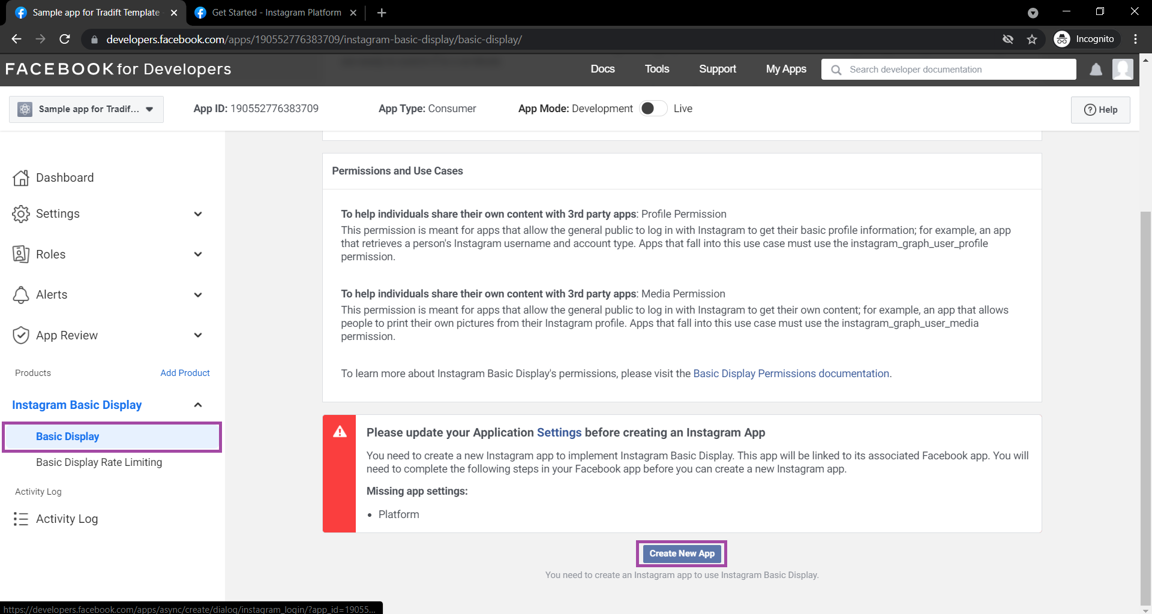This screenshot has height=614, width=1152.
Task: Click the Settings gear icon in sidebar
Action: point(21,214)
